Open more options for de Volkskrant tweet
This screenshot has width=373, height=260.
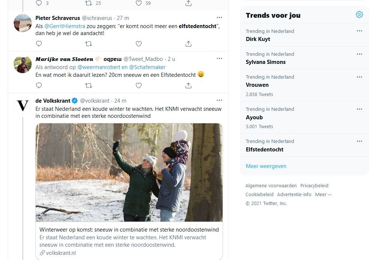click(219, 100)
